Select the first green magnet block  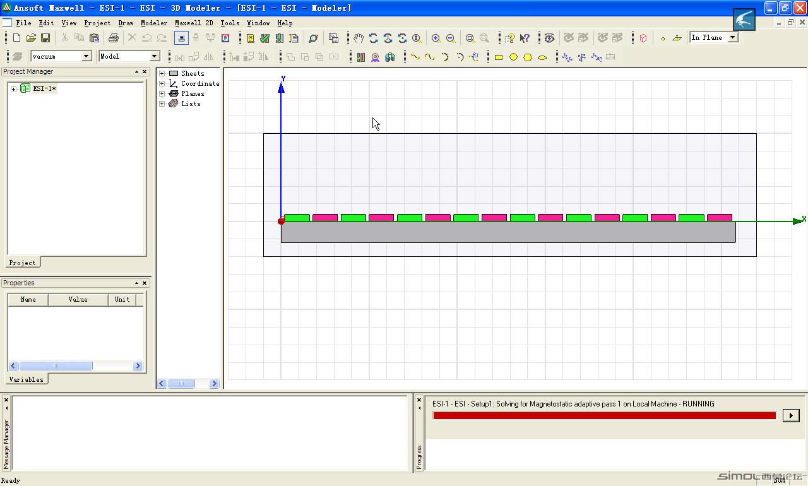[297, 218]
